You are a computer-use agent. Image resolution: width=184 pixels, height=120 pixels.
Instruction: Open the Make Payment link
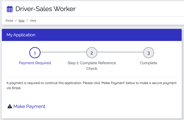pos(29,106)
